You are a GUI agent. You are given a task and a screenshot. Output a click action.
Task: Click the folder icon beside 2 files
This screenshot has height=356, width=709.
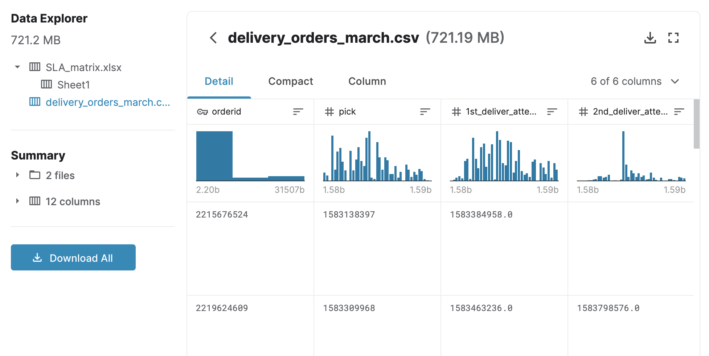coord(35,175)
